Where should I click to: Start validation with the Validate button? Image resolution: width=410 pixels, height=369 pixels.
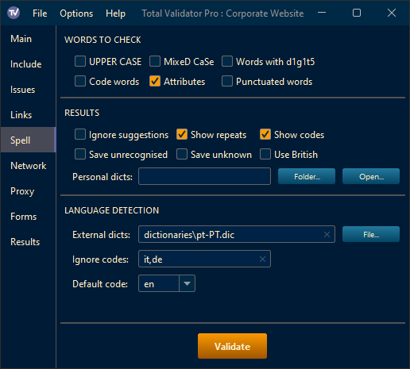click(232, 346)
